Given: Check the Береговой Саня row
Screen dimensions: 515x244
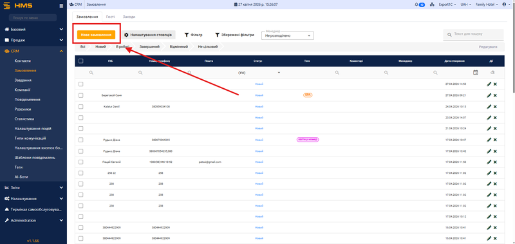Looking at the screenshot, I should point(81,95).
